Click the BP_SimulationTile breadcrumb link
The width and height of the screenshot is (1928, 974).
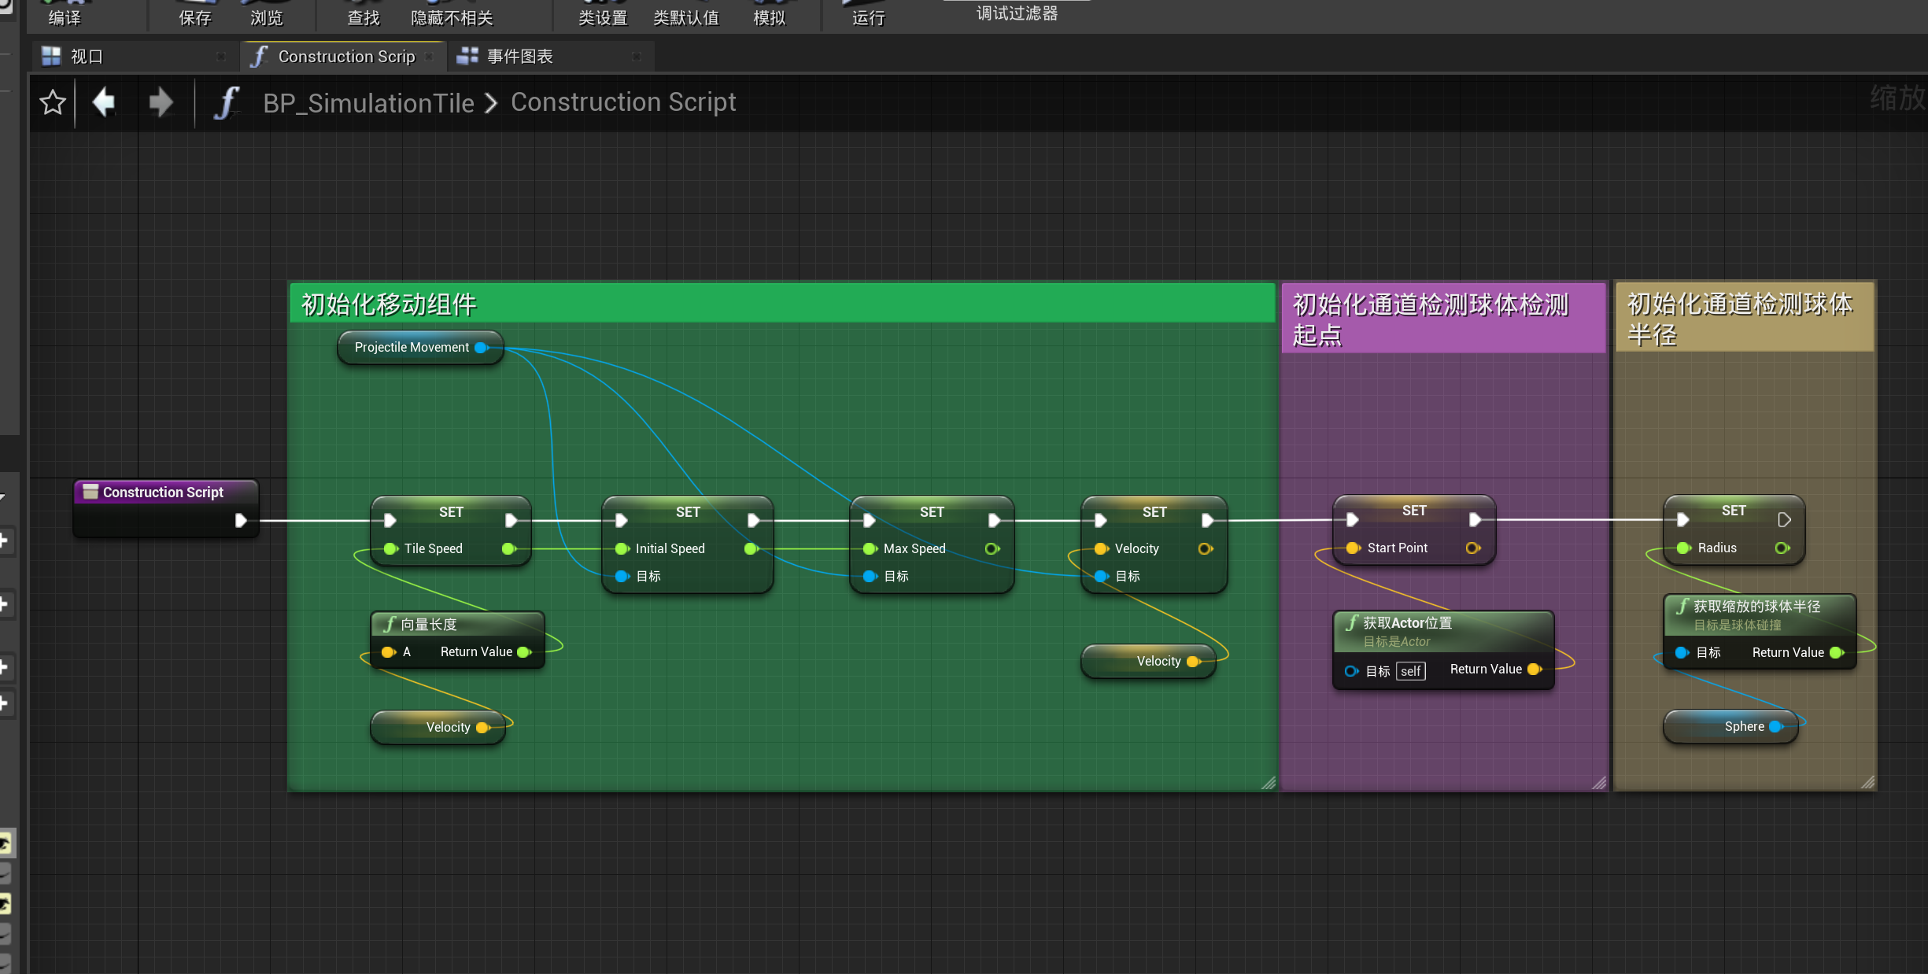pos(368,102)
